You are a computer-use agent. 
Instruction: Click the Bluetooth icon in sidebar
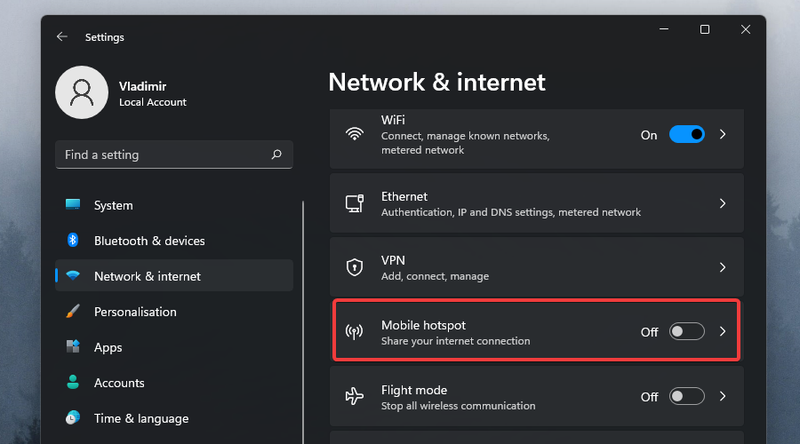74,241
